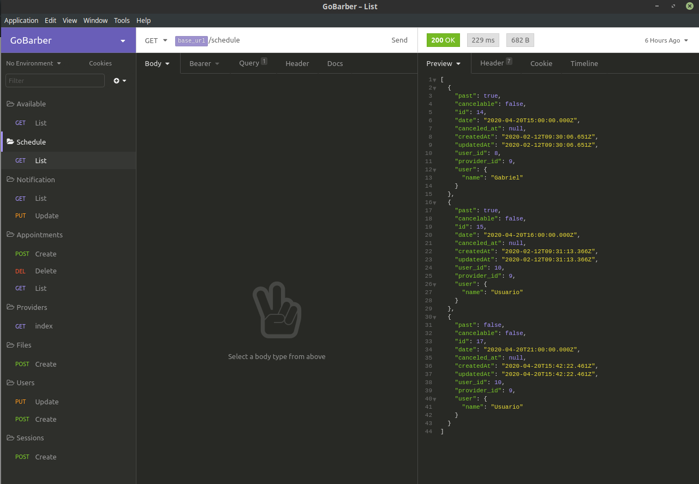Collapse JSON array at line 1
This screenshot has height=484, width=699.
[434, 80]
